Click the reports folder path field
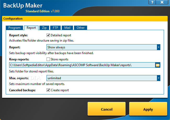170x120 pixels. [x=82, y=65]
